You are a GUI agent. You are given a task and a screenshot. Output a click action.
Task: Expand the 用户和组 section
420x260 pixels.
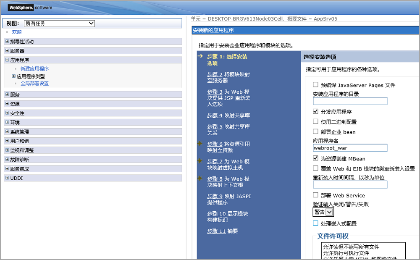click(7, 141)
